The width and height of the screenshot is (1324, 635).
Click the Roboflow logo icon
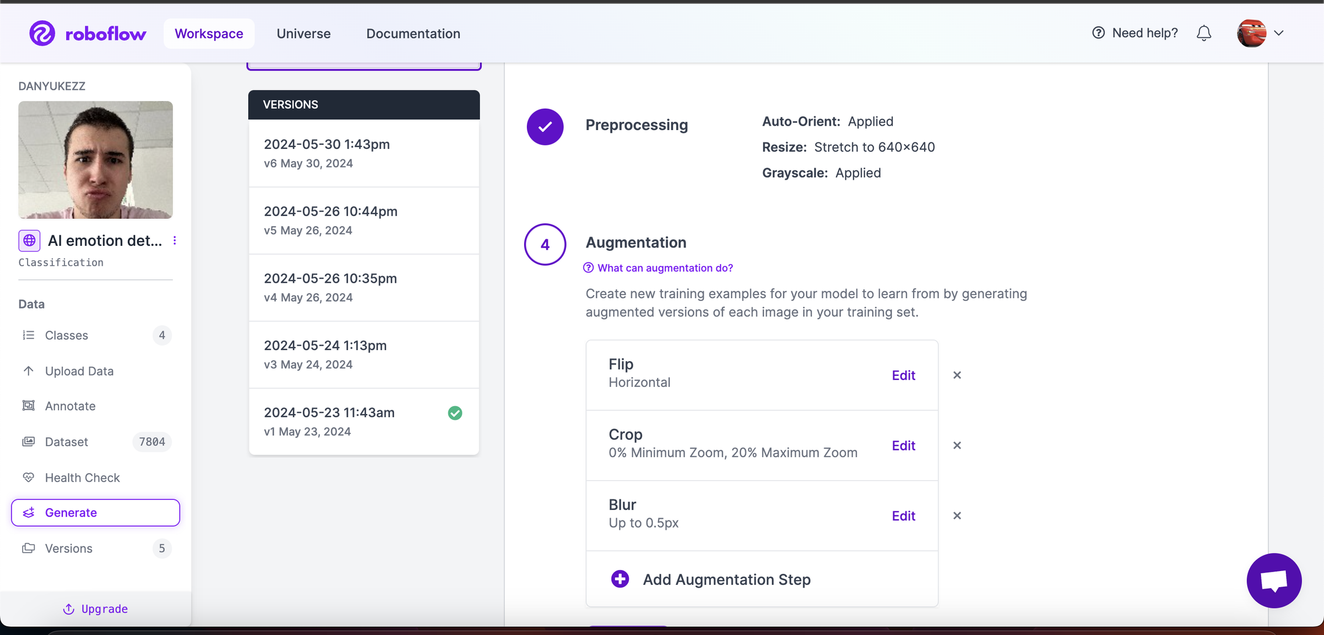click(42, 34)
